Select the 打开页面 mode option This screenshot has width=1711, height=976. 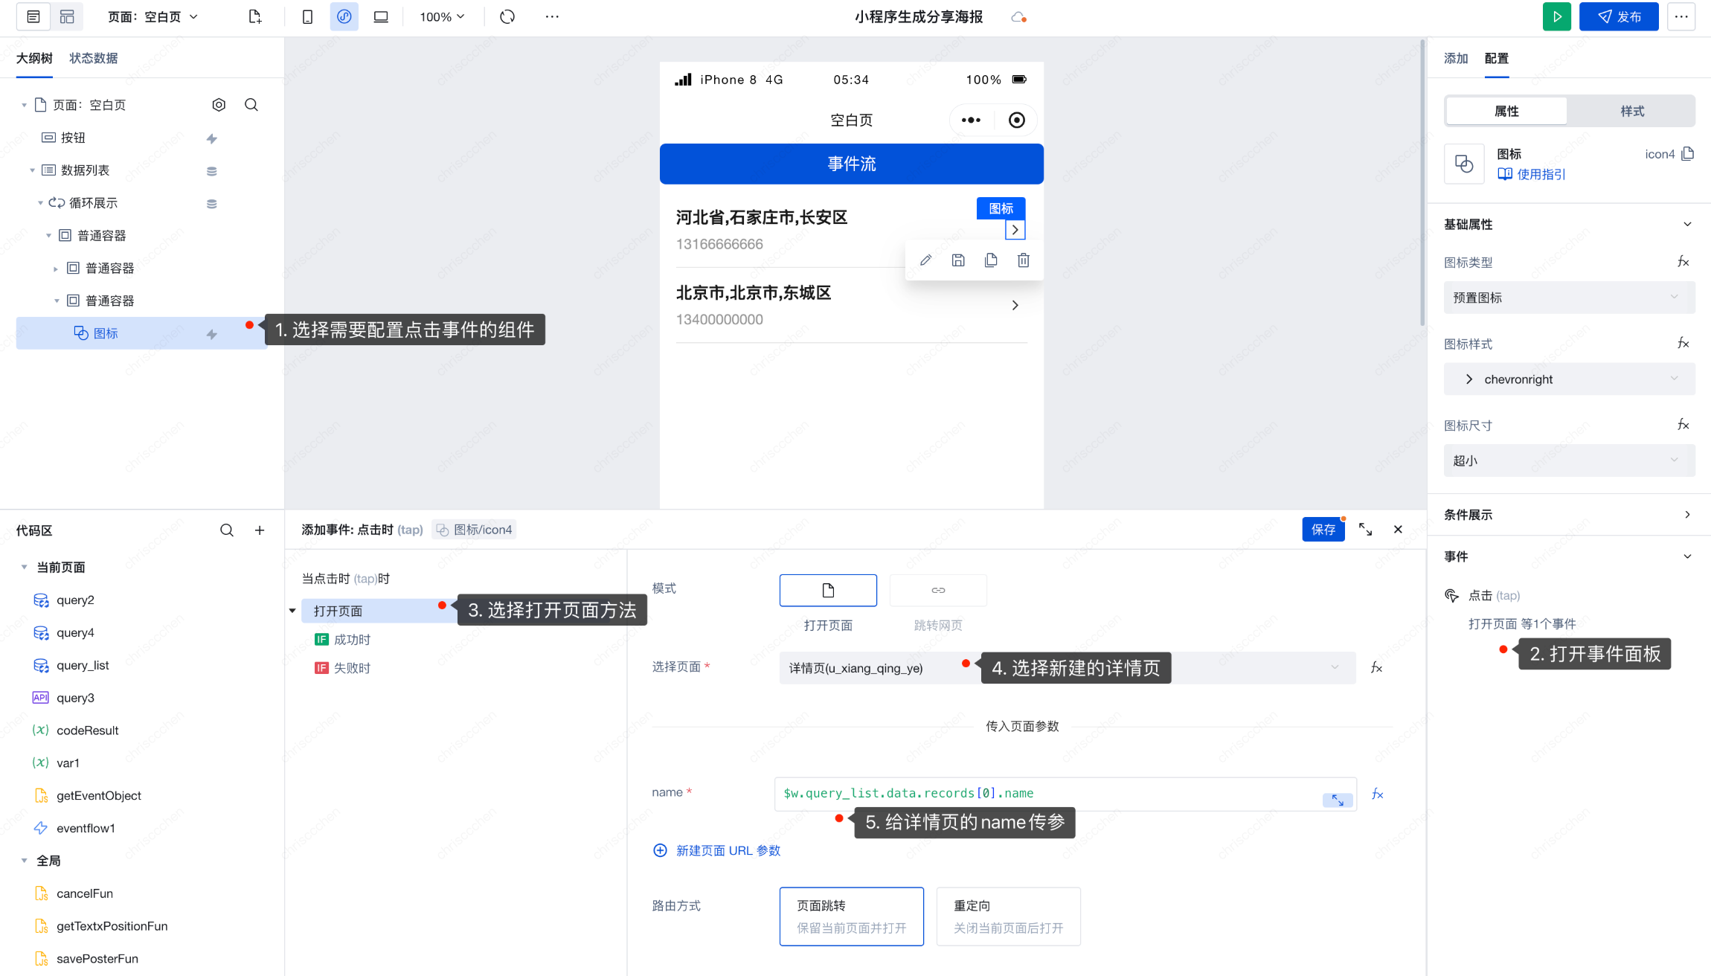(828, 591)
